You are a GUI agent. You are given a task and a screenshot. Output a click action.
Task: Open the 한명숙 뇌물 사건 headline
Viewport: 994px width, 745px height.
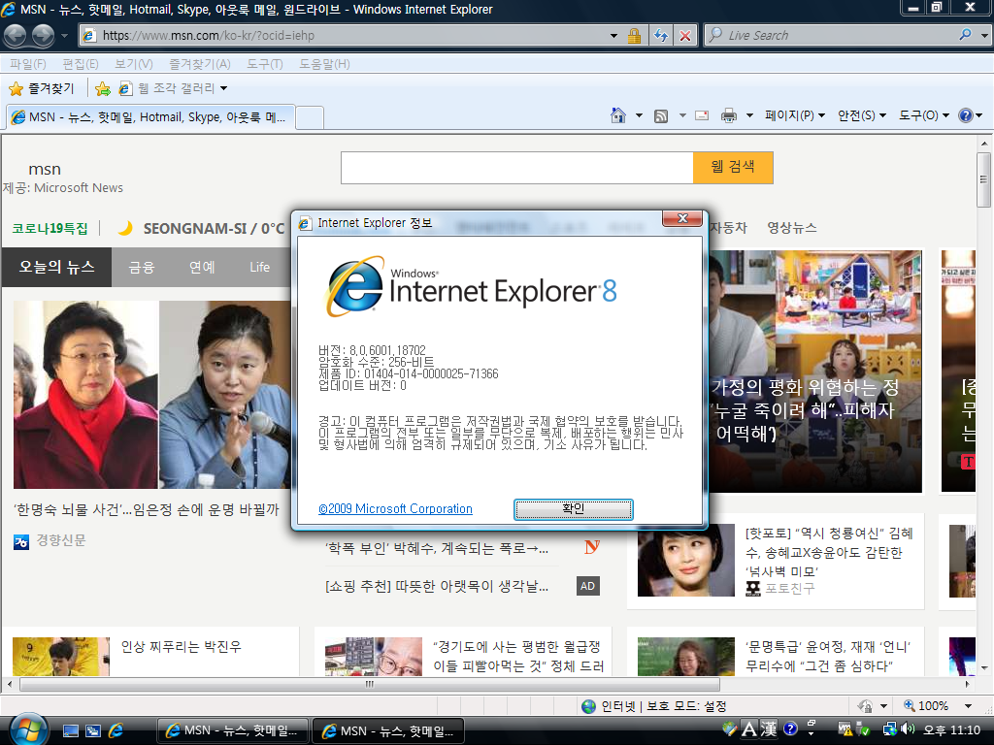[147, 509]
